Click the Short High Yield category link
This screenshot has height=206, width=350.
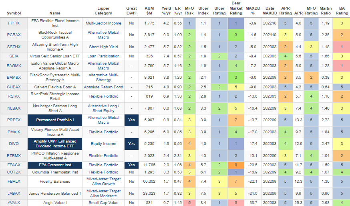pos(103,47)
